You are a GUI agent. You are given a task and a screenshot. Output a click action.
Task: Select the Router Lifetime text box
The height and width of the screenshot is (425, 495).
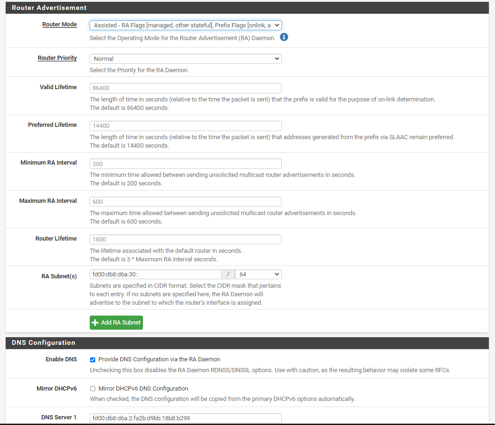point(185,240)
